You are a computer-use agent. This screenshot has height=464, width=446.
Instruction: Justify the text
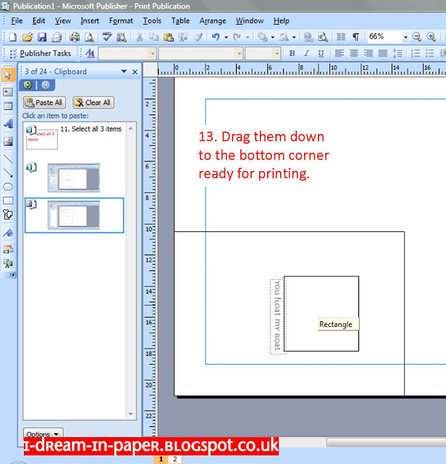[x=383, y=54]
